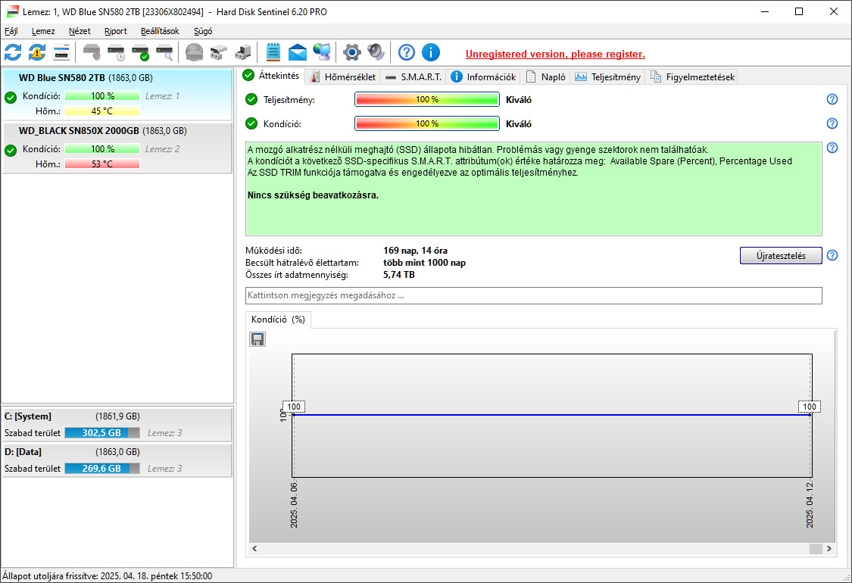852x583 pixels.
Task: Click the main Kondíció 100 % gradient bar
Action: pyautogui.click(x=427, y=124)
